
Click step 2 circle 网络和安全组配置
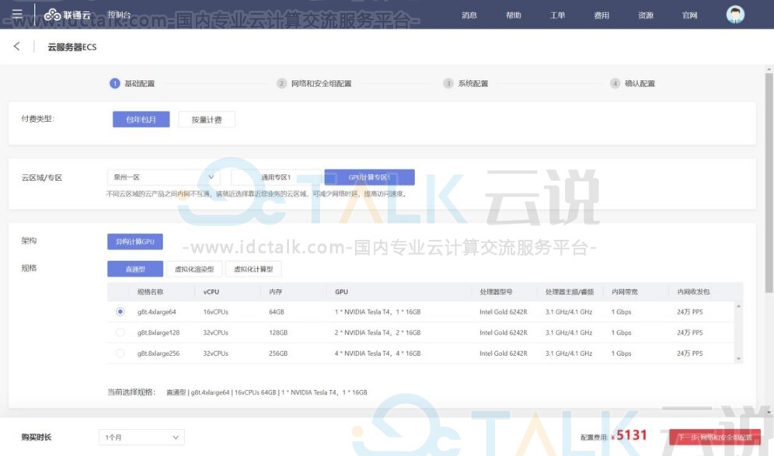click(x=281, y=83)
